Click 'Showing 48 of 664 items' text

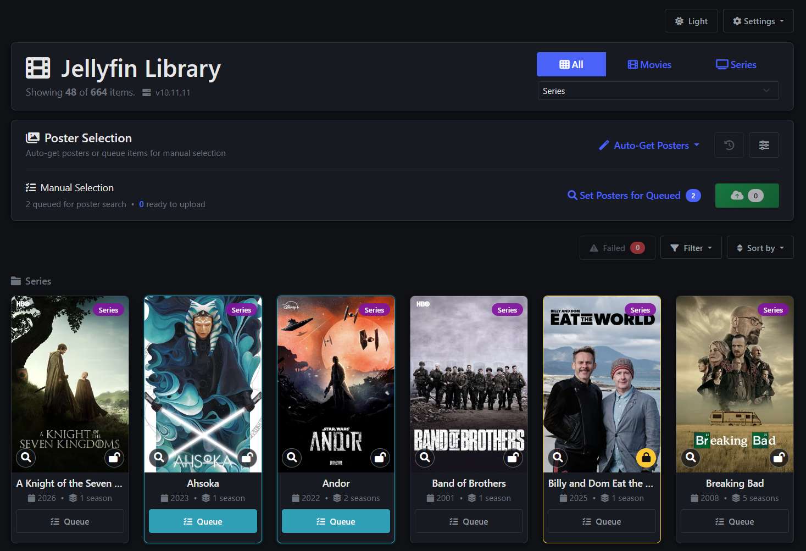click(80, 92)
